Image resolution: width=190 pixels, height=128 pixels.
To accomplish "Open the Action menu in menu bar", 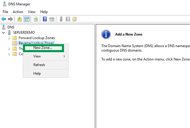I will (18, 12).
